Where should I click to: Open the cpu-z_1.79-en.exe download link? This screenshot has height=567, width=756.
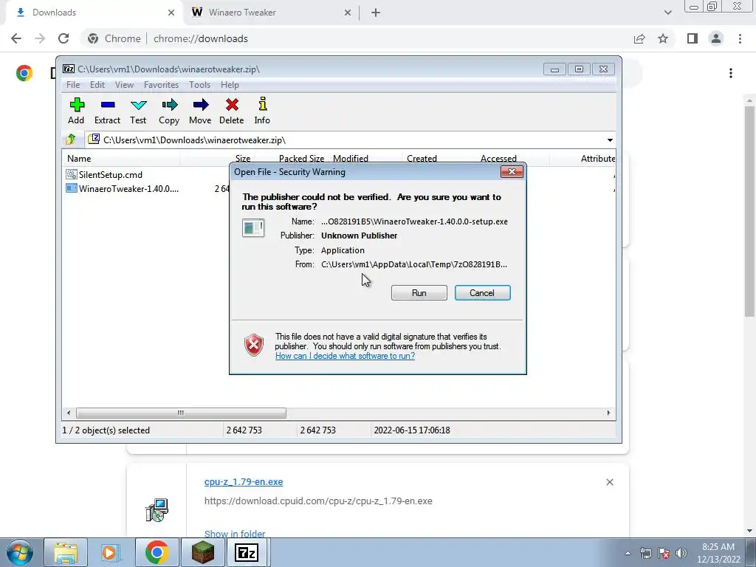244,481
